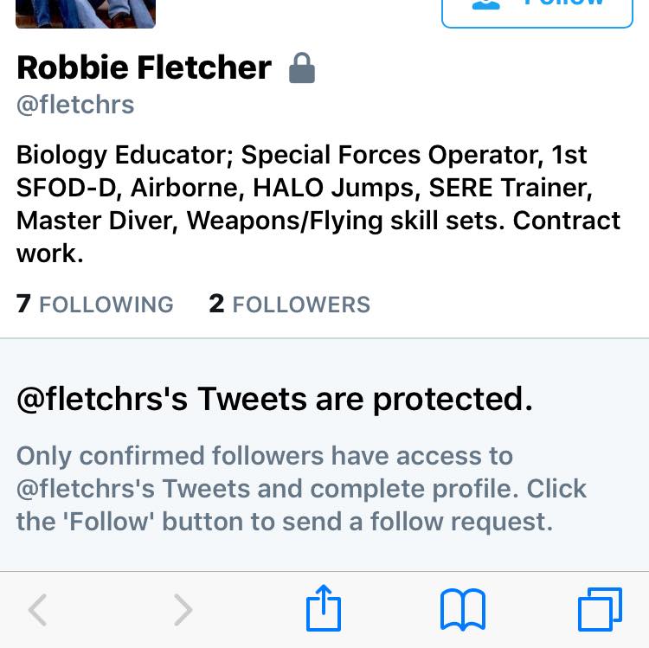The height and width of the screenshot is (648, 649).
Task: Tap Safari's forward arrow
Action: [x=183, y=610]
